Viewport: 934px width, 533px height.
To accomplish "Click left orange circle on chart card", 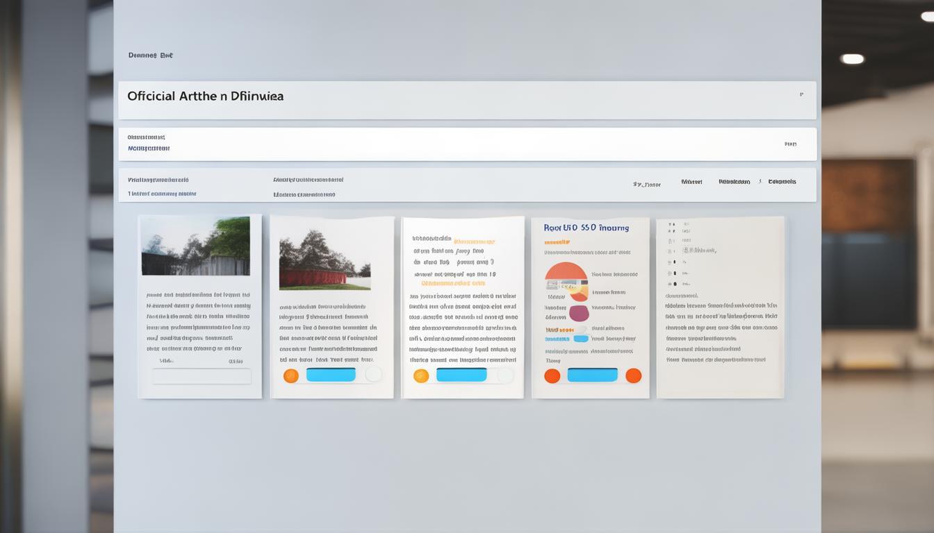I will pos(552,375).
